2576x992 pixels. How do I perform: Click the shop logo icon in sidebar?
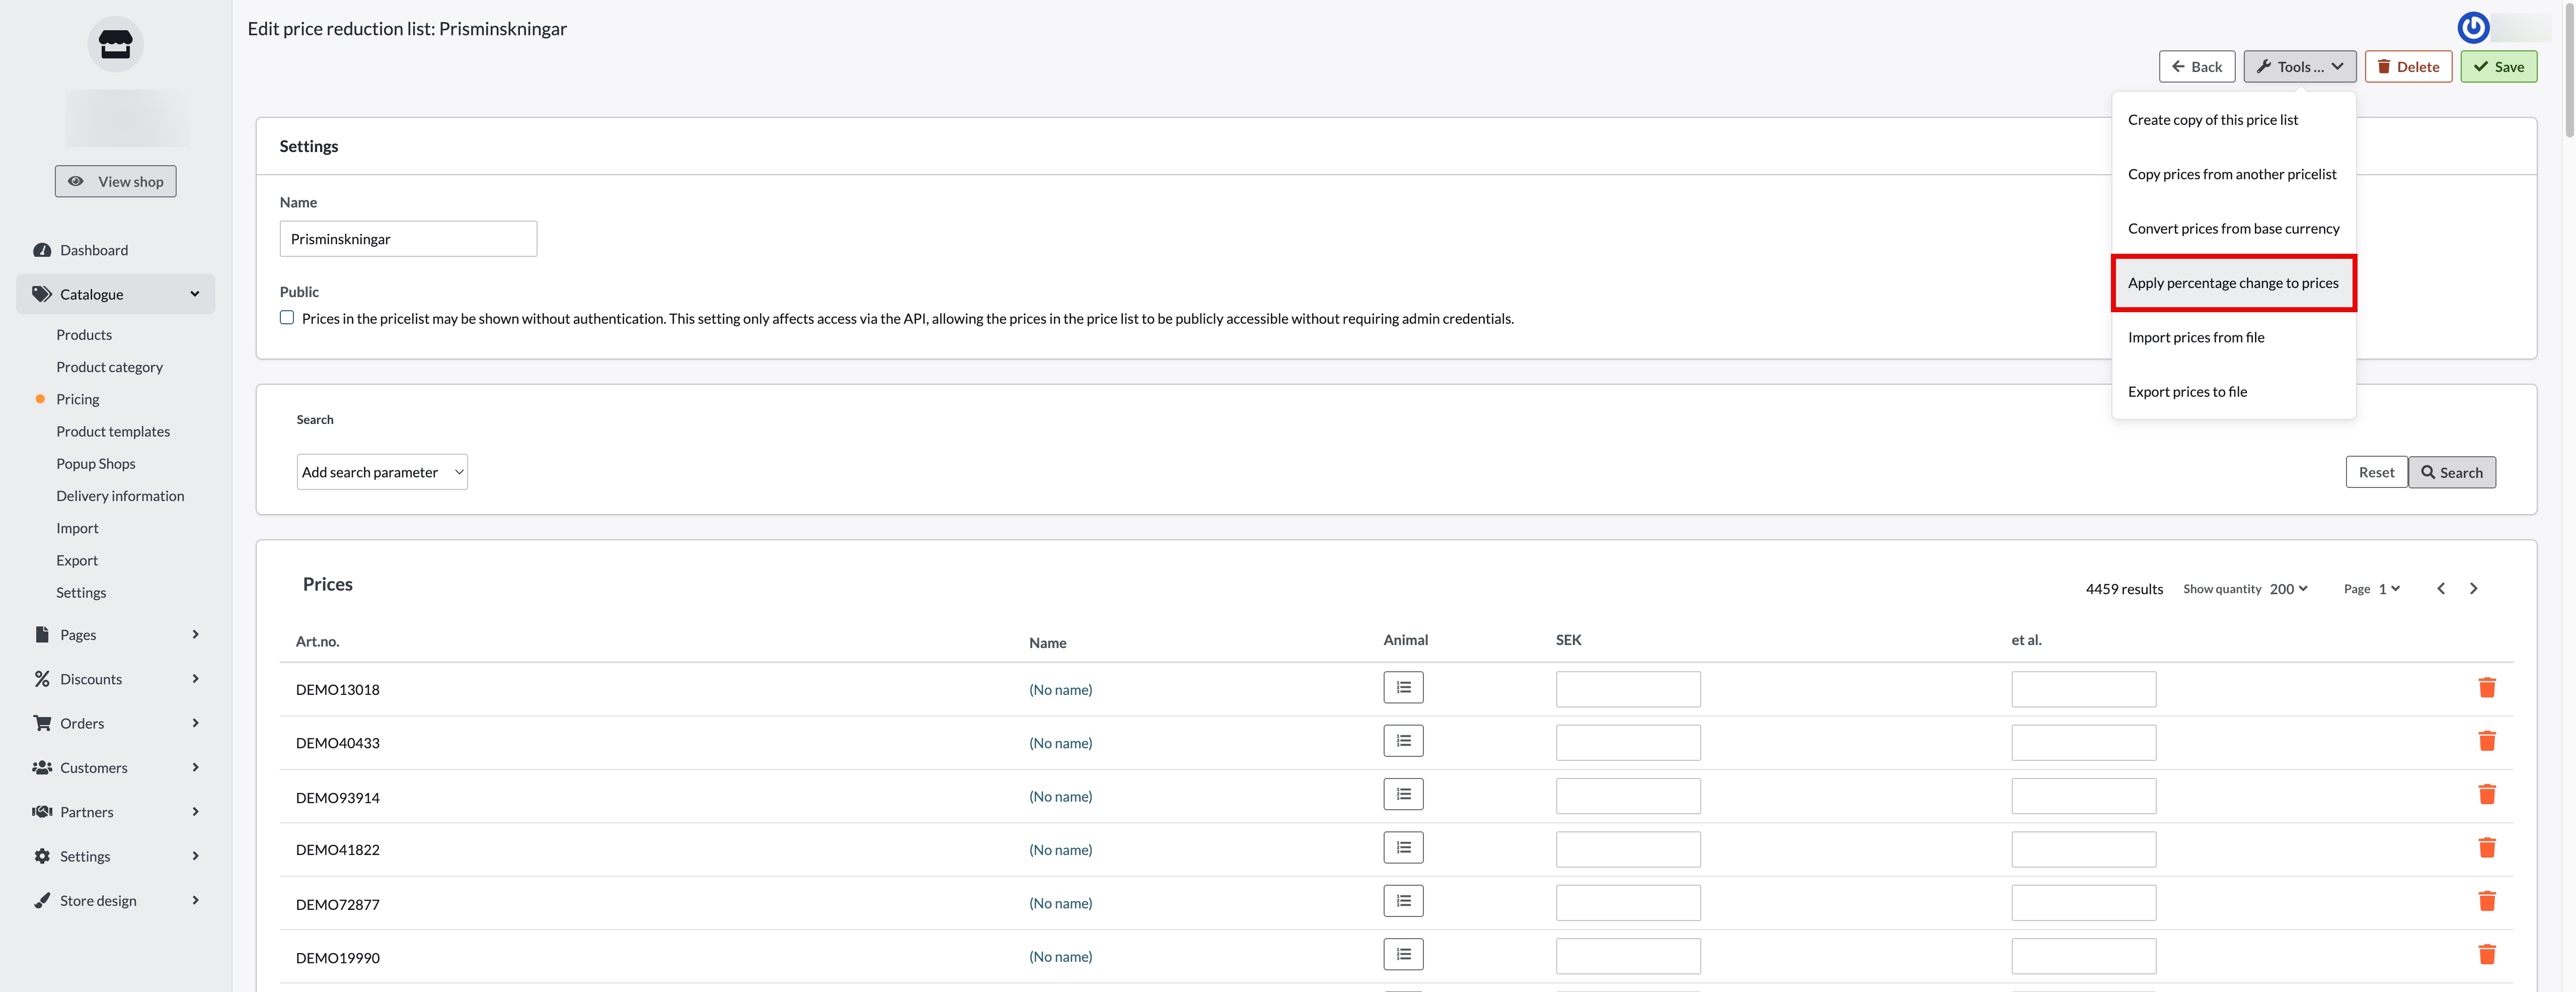point(115,45)
